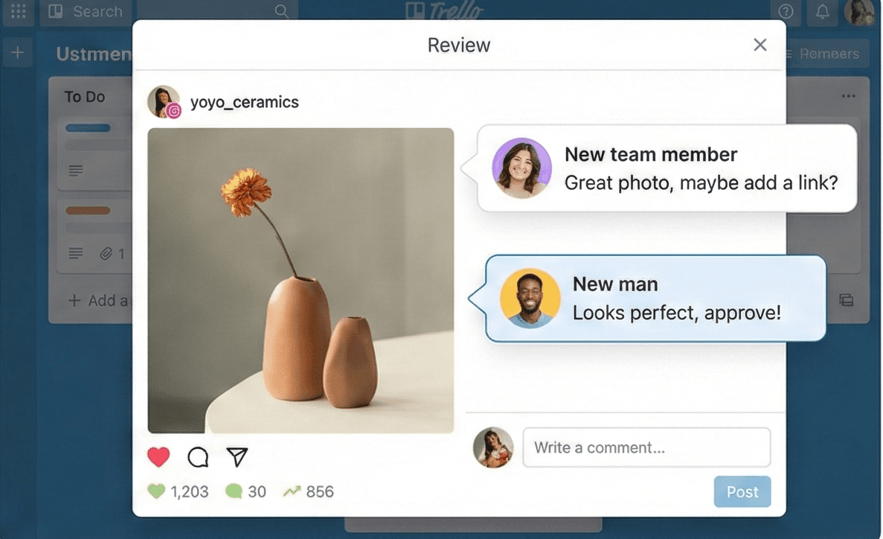Click the Write a comment field

(646, 447)
